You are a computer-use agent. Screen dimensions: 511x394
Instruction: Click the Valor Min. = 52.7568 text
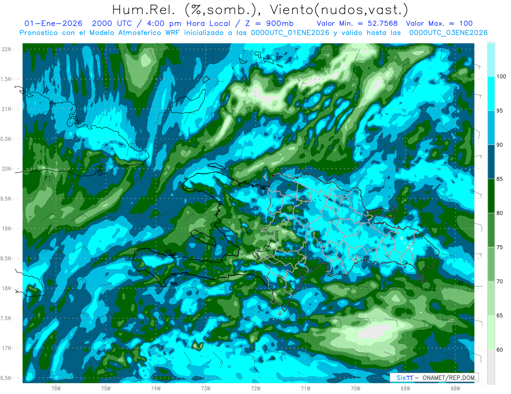pyautogui.click(x=357, y=23)
